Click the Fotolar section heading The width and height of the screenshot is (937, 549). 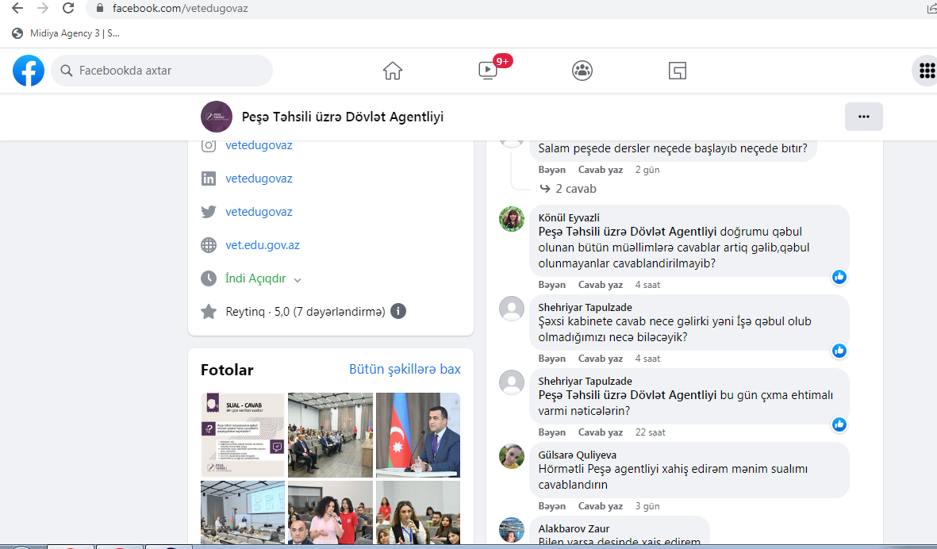click(227, 370)
